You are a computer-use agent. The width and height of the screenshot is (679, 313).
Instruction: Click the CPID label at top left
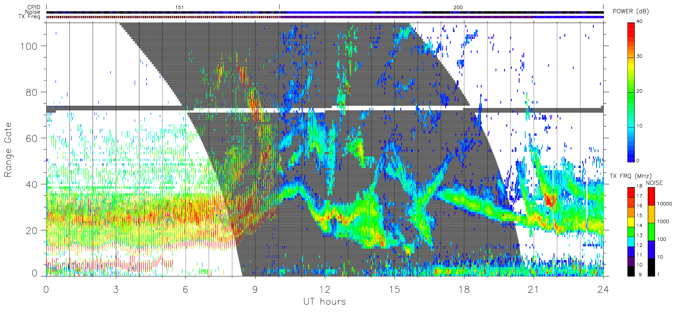[34, 7]
